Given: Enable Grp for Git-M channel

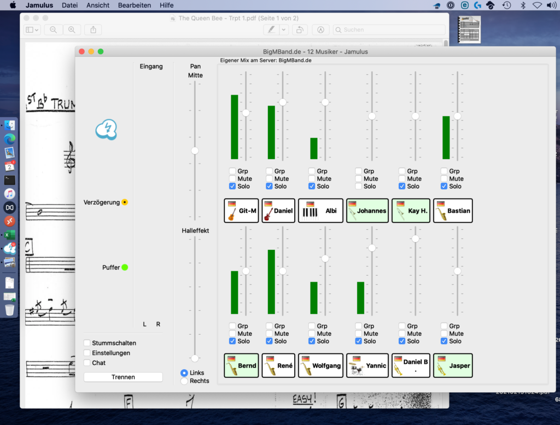Looking at the screenshot, I should point(232,171).
